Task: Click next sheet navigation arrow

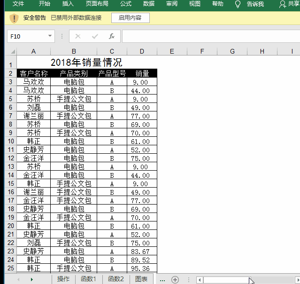Action: coord(32,280)
